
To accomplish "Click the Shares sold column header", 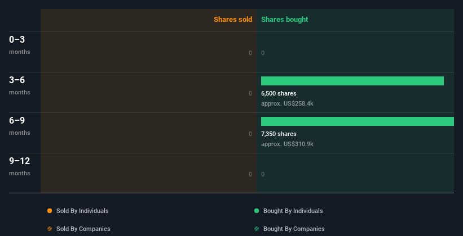I will coord(233,20).
